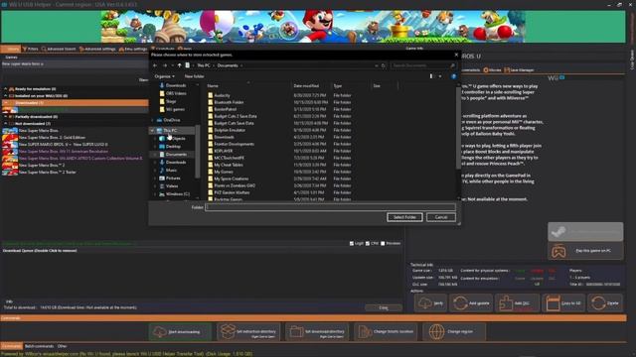Expand the Desktop tree node

[155, 147]
